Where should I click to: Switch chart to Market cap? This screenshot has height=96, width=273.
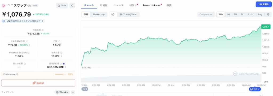pos(99,14)
